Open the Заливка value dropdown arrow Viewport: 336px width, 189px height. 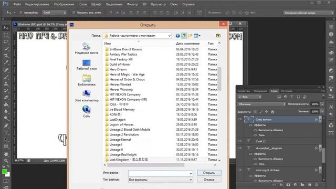coord(322,112)
